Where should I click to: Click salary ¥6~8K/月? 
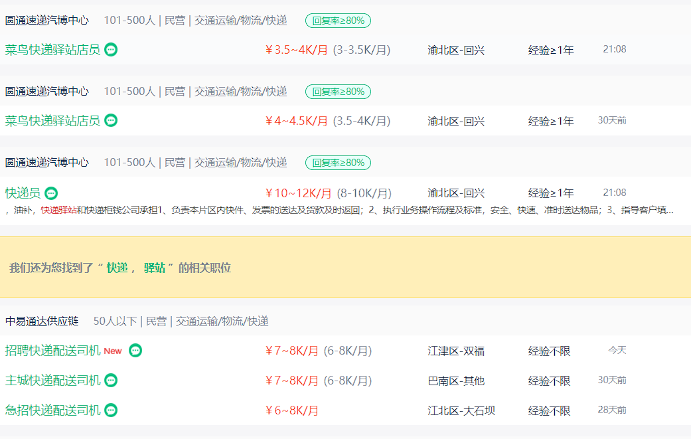[292, 411]
